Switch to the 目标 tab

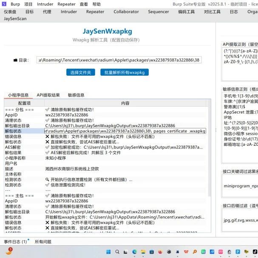pyautogui.click(x=30, y=11)
